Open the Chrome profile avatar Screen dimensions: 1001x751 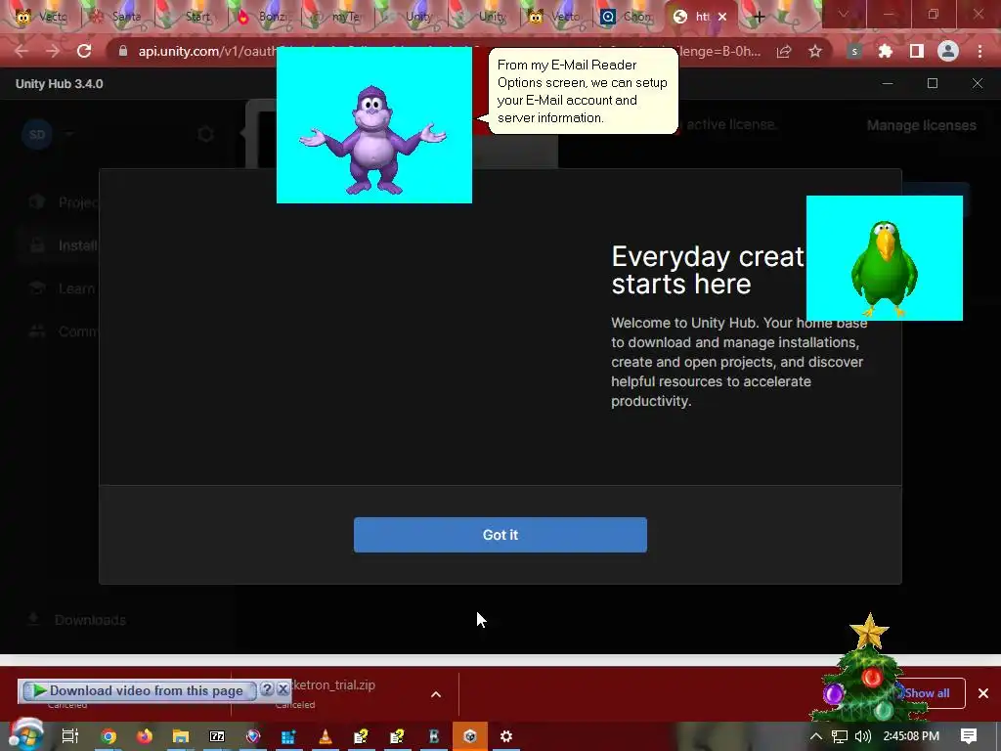tap(948, 51)
